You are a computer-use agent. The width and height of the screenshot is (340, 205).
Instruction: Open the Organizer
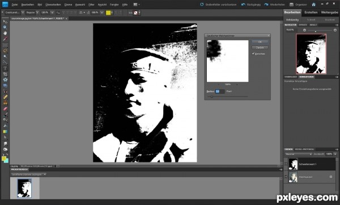click(x=298, y=5)
